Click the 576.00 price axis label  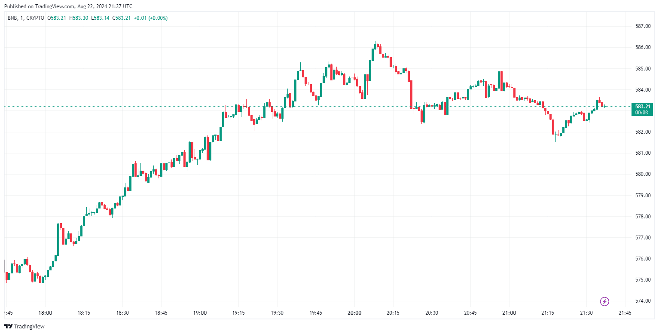coord(643,259)
